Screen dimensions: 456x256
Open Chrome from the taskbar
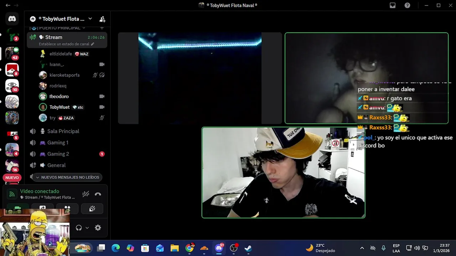pos(190,248)
